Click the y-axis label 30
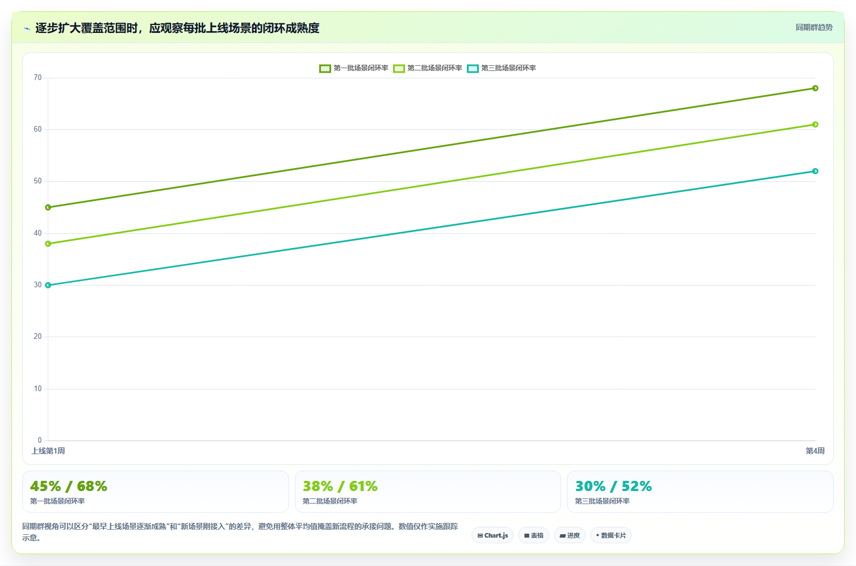 click(x=37, y=285)
